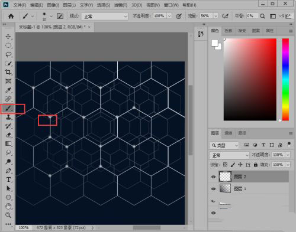Open the 文件(F) menu

[x=20, y=5]
